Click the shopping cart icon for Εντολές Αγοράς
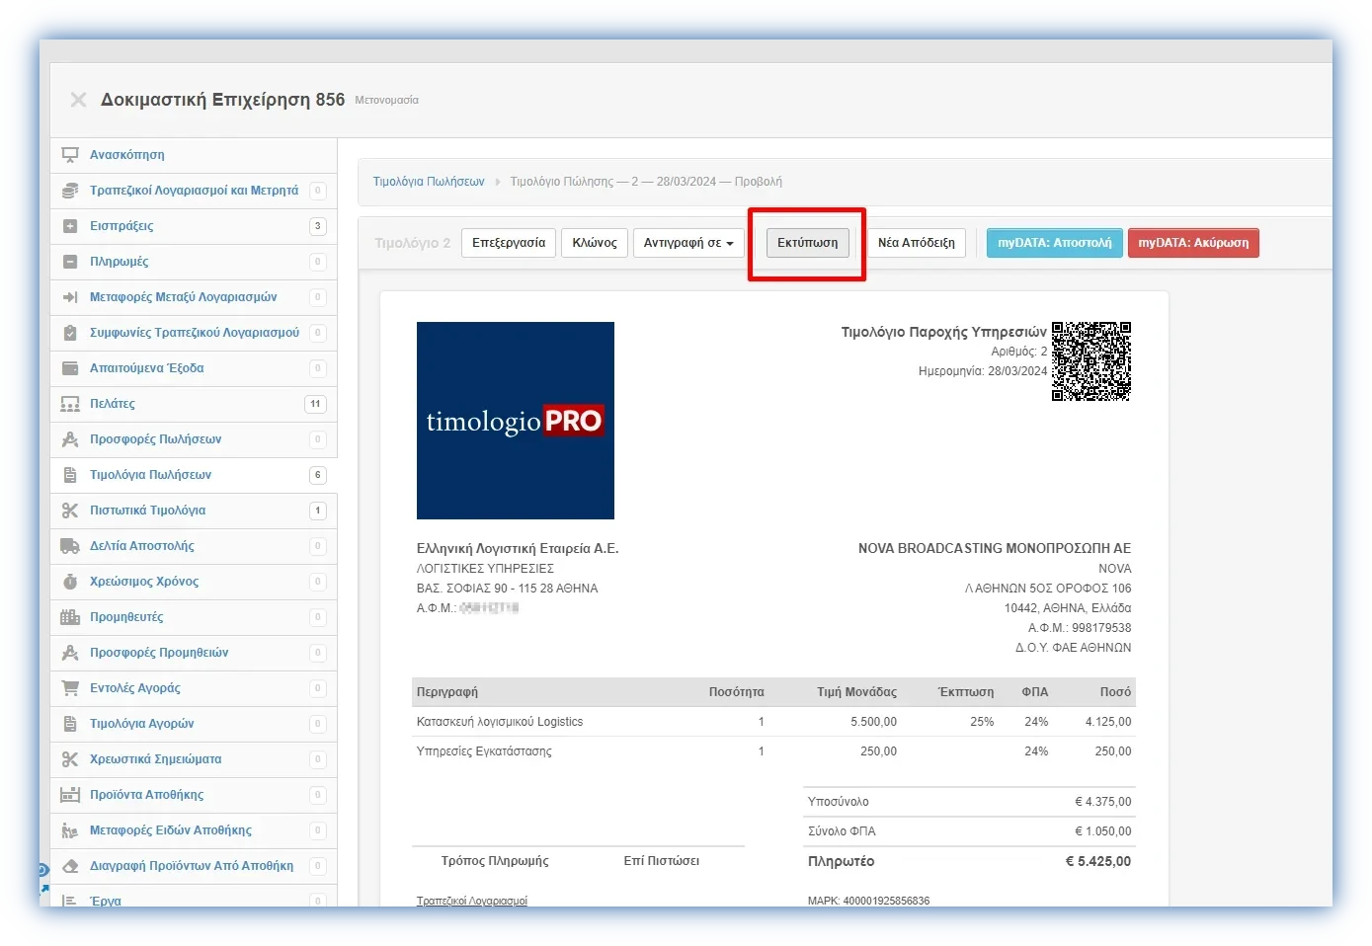 [70, 688]
